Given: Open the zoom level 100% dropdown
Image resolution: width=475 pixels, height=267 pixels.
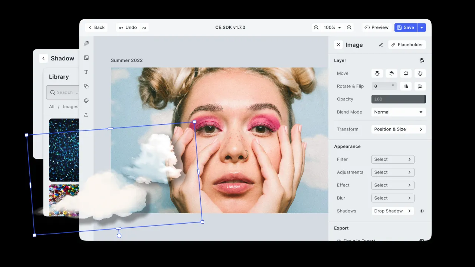Looking at the screenshot, I should [x=332, y=27].
